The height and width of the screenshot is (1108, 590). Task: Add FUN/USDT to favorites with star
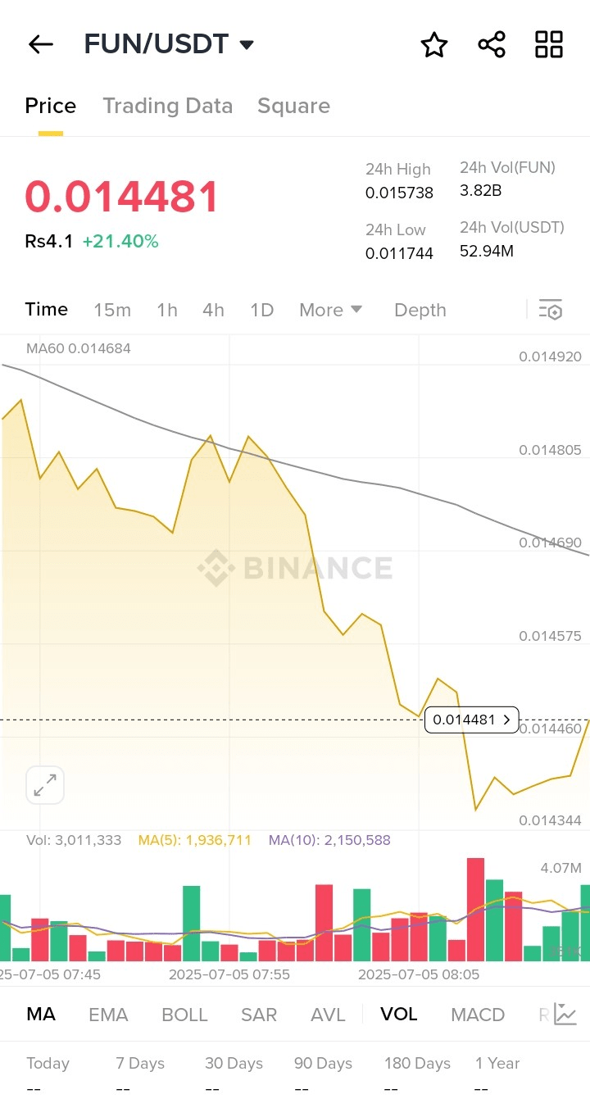[434, 45]
